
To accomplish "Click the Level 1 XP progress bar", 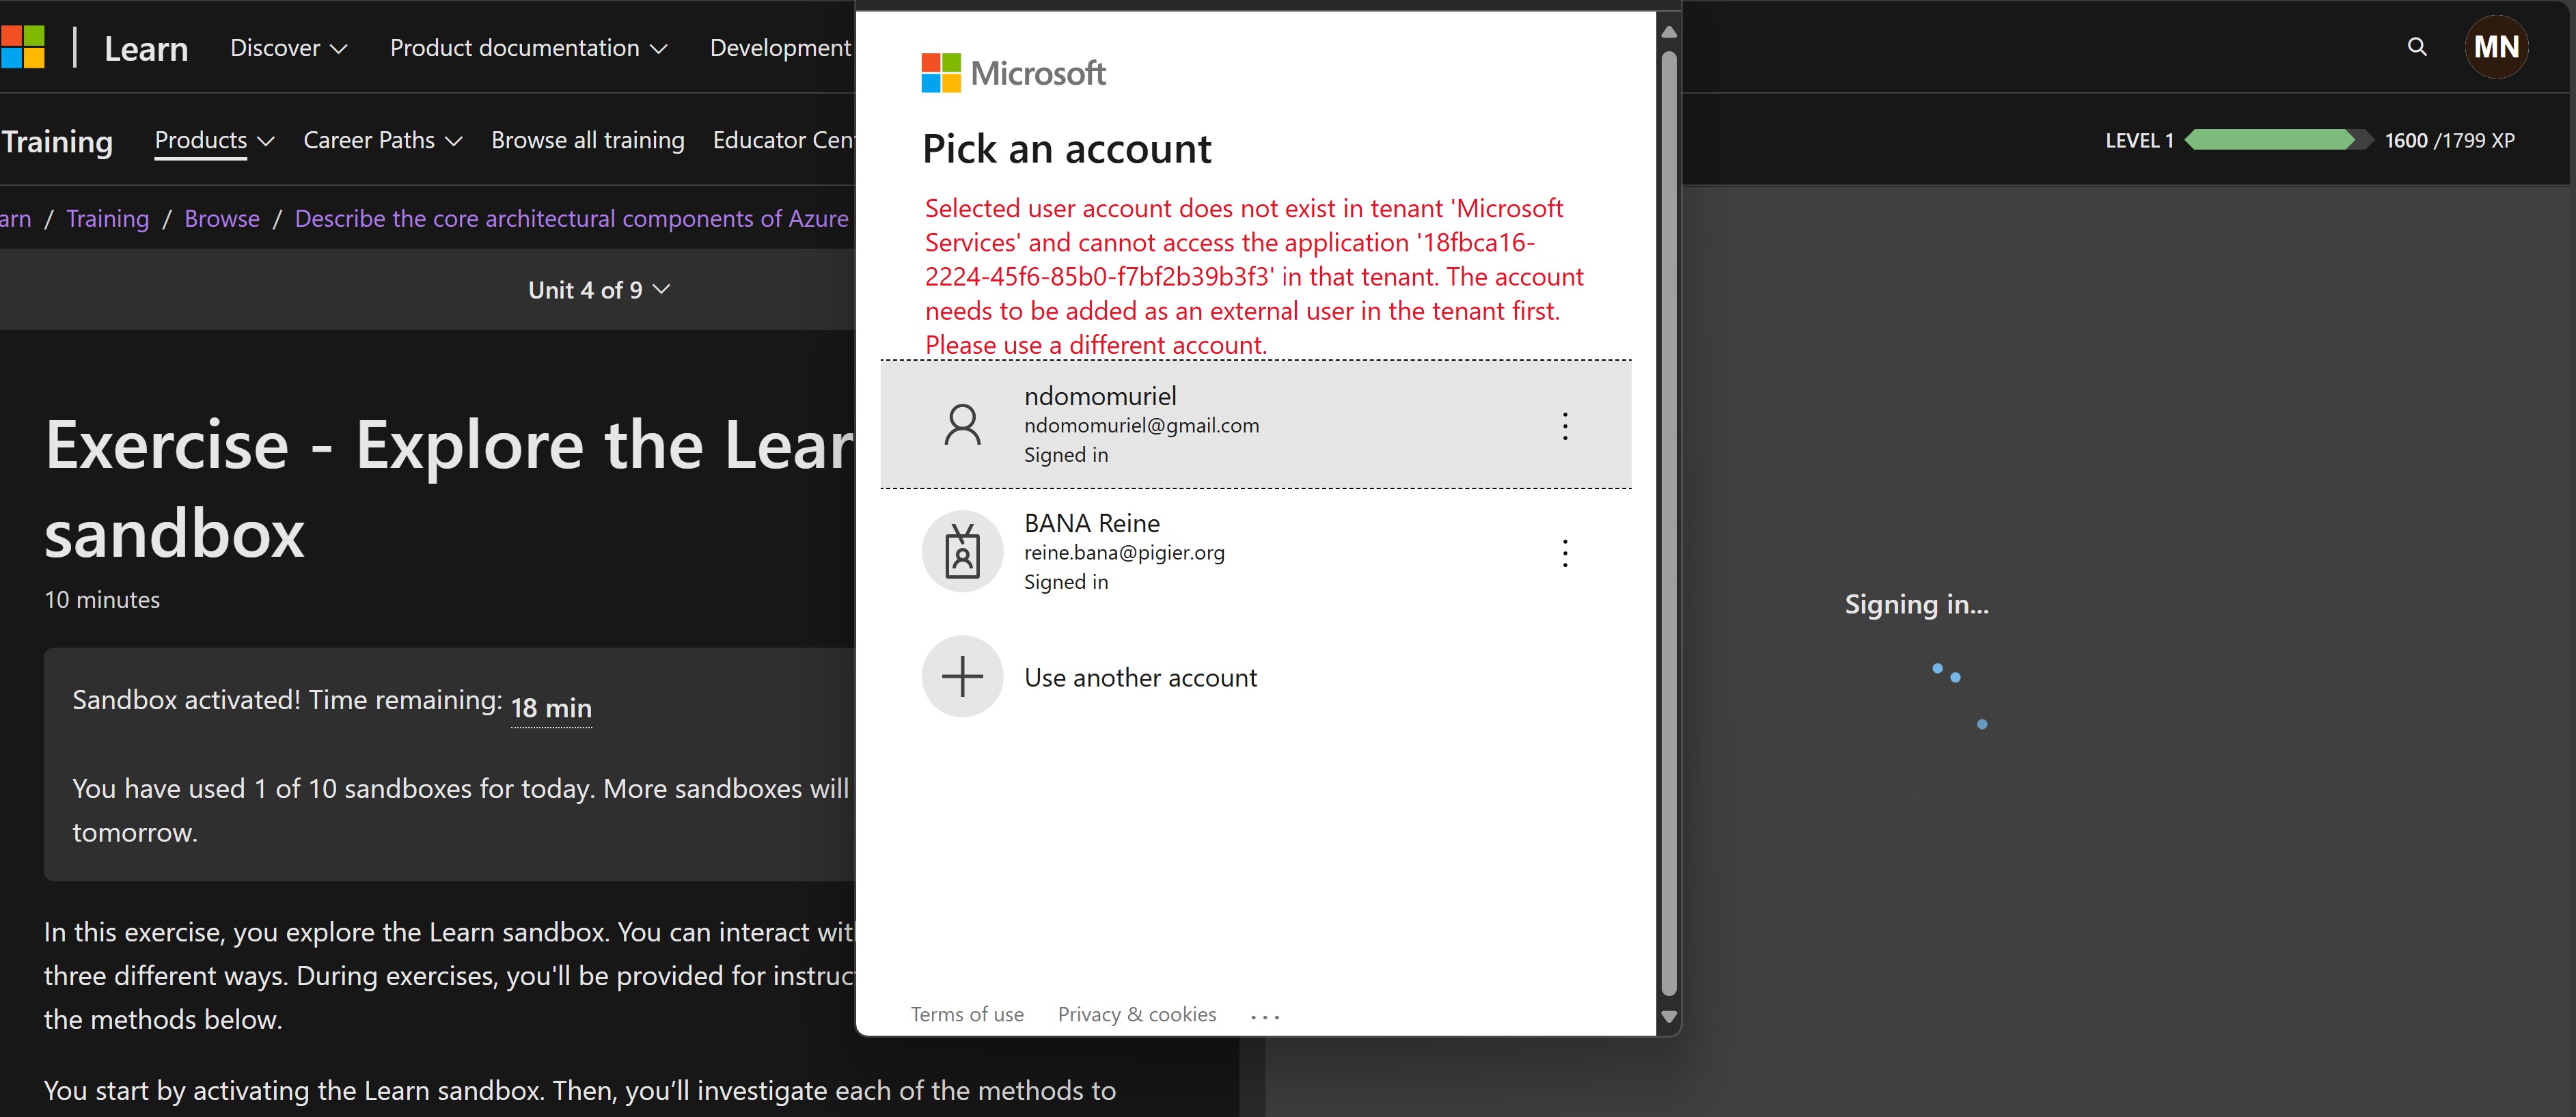I will pos(2278,140).
